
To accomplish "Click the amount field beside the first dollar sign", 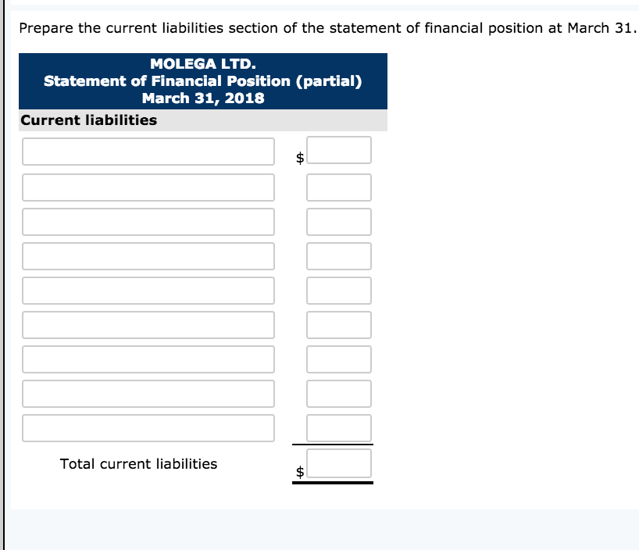I will point(339,150).
